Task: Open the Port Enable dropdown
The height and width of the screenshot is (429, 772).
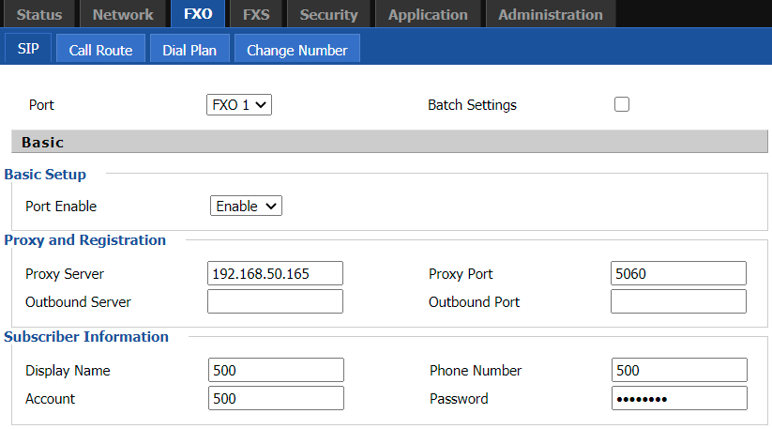Action: tap(246, 206)
